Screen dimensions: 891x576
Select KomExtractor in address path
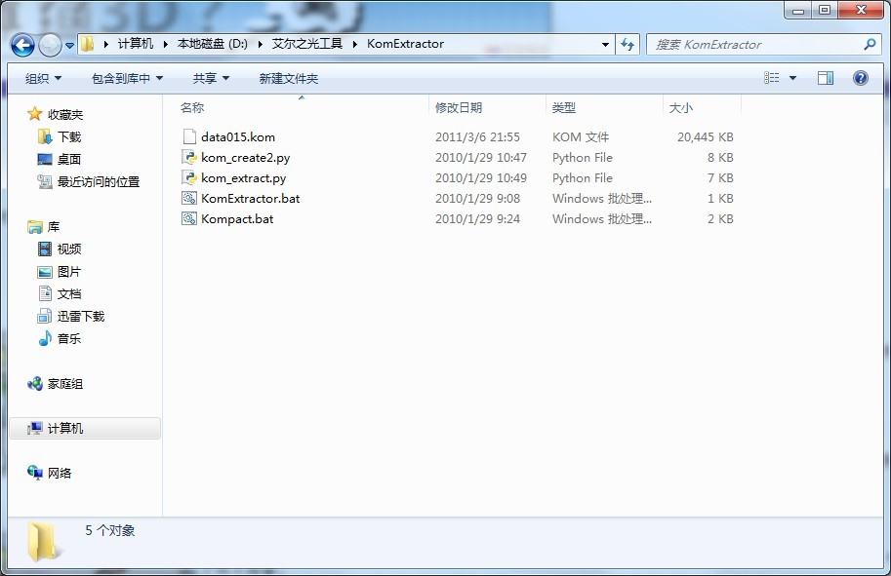point(405,44)
